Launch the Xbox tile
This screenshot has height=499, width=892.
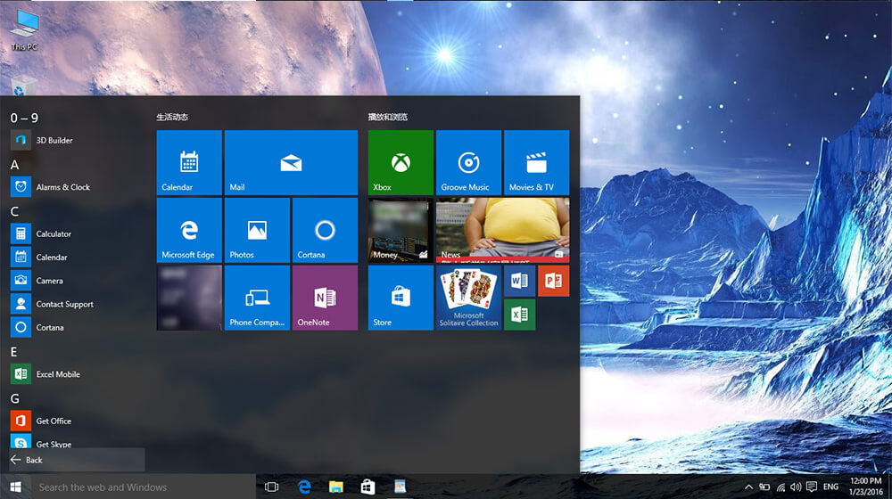[401, 162]
